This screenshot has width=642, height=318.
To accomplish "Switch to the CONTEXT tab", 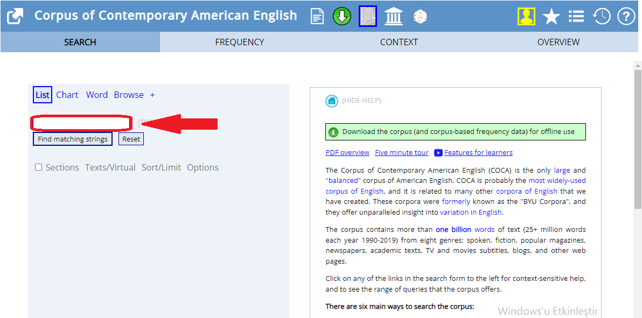I will click(399, 42).
